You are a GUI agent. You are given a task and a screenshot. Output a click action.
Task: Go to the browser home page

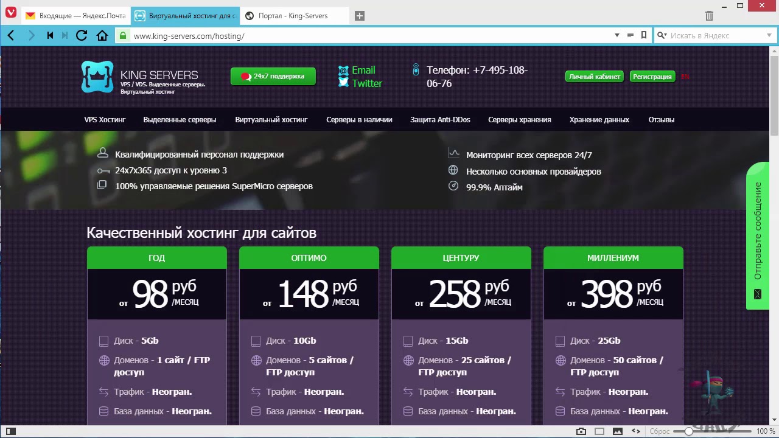coord(102,36)
